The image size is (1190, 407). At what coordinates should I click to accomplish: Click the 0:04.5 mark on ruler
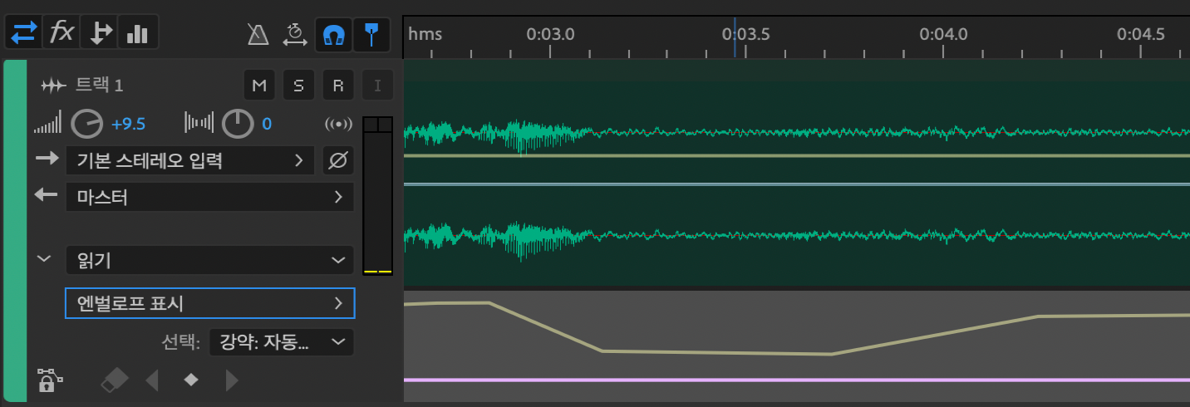(x=1141, y=34)
